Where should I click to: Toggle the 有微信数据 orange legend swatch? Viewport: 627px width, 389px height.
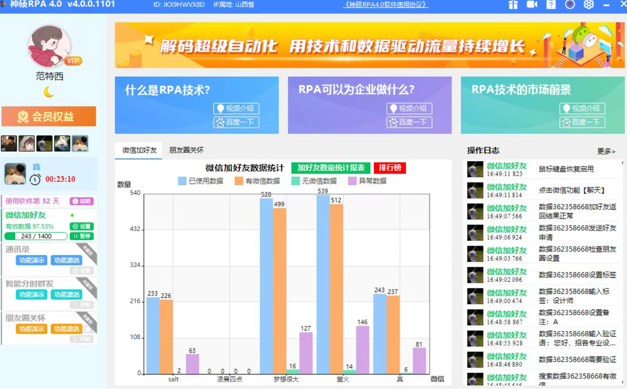239,181
